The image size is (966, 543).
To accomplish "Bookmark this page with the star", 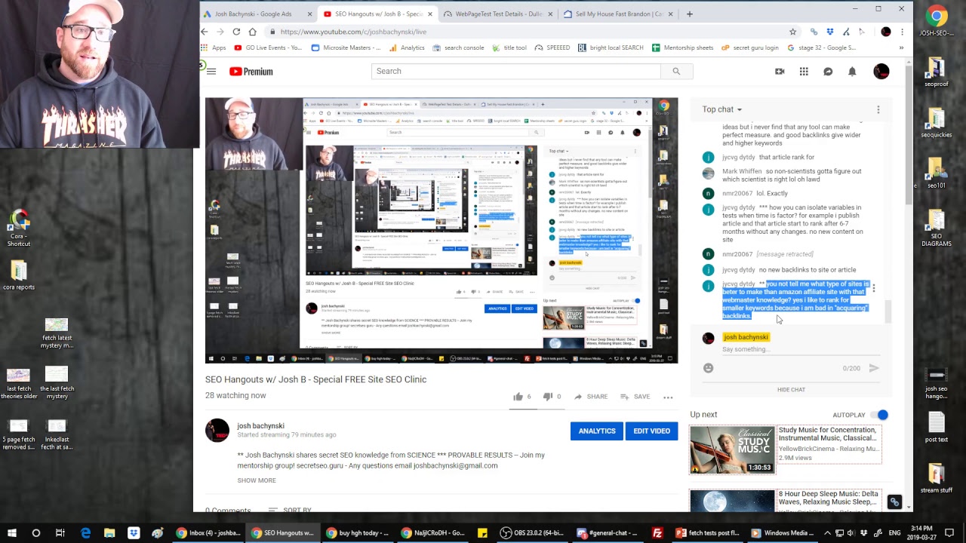I will [x=792, y=32].
